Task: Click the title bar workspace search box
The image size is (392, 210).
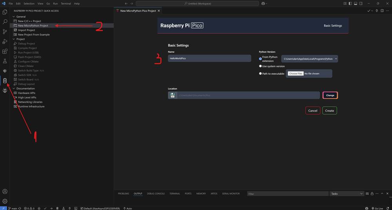Action: (x=197, y=4)
